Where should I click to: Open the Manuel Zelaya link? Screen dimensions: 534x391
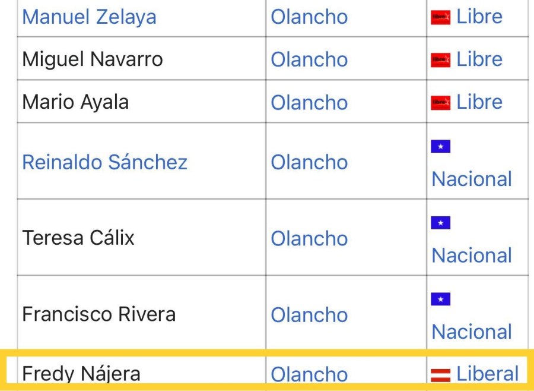click(x=89, y=17)
